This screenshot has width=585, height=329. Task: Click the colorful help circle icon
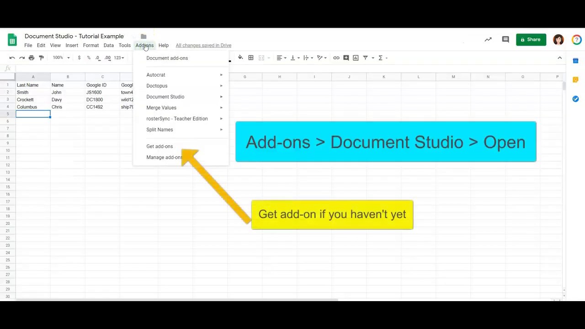click(577, 40)
